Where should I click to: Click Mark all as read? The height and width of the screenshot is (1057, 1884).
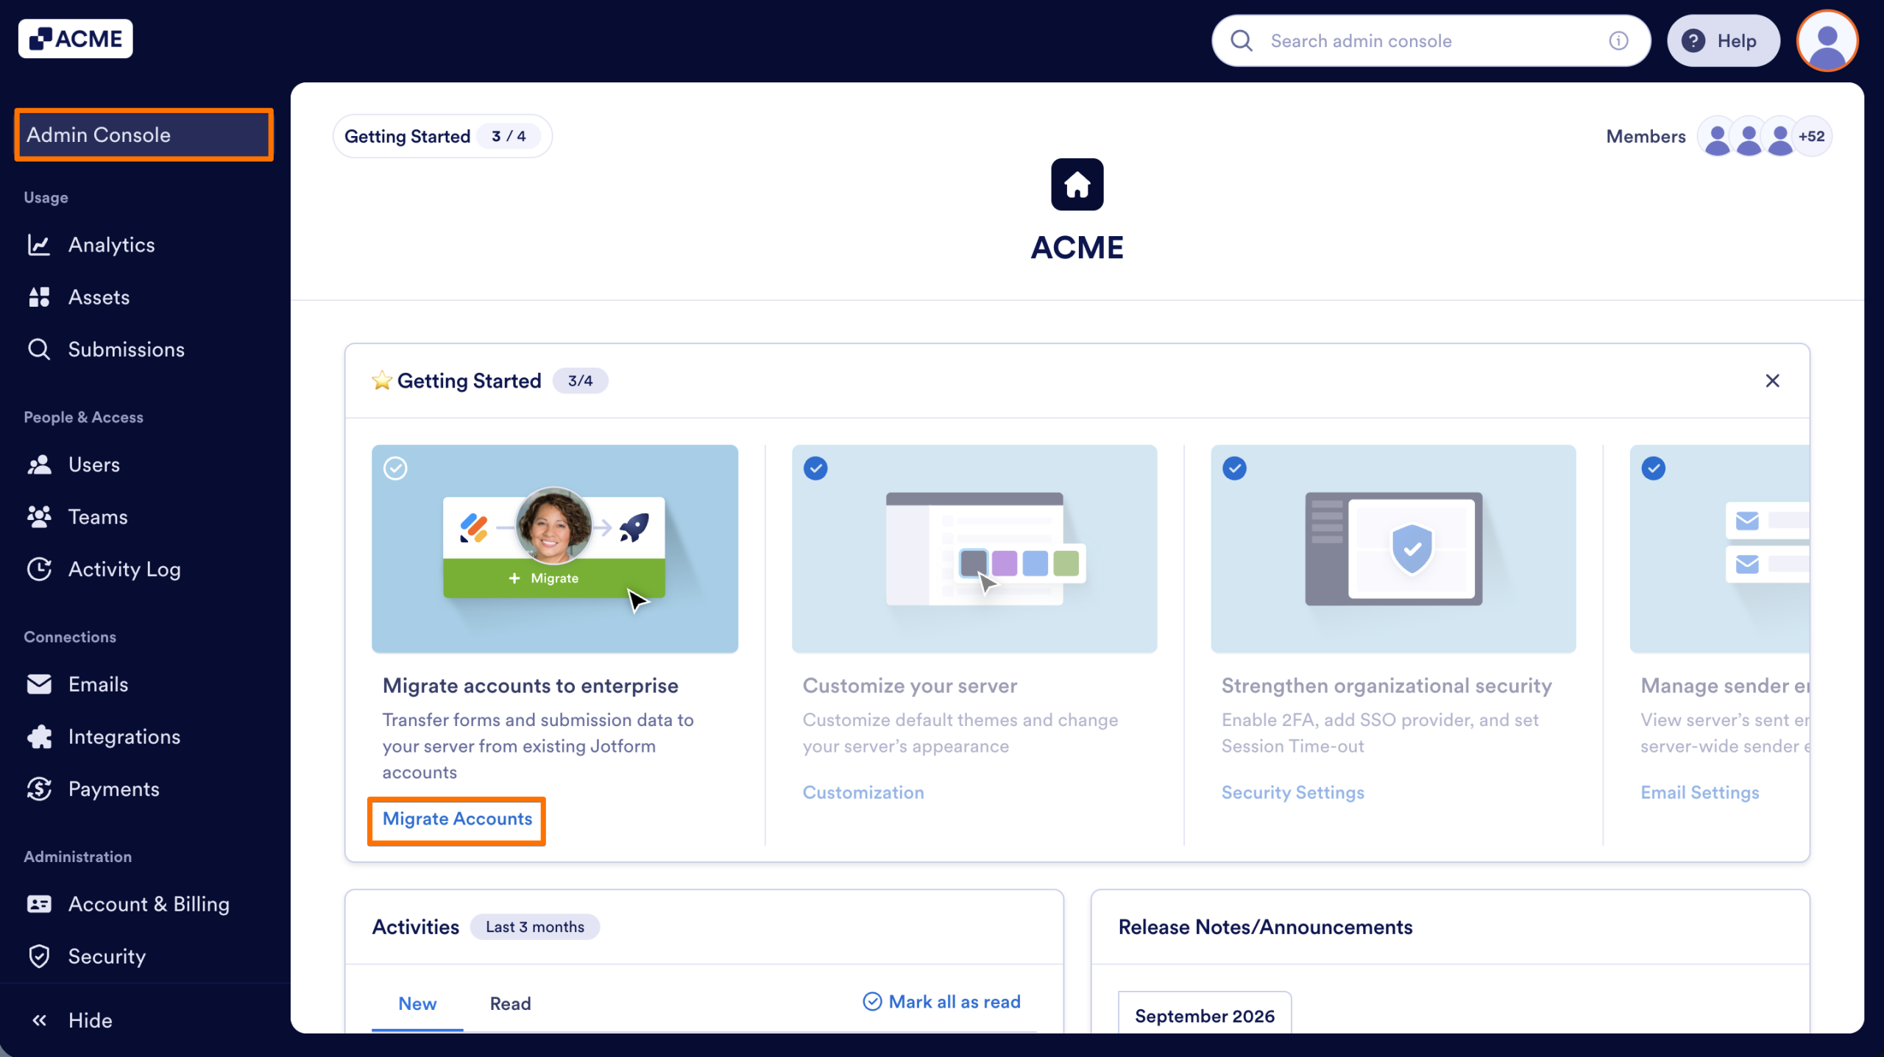point(942,1003)
